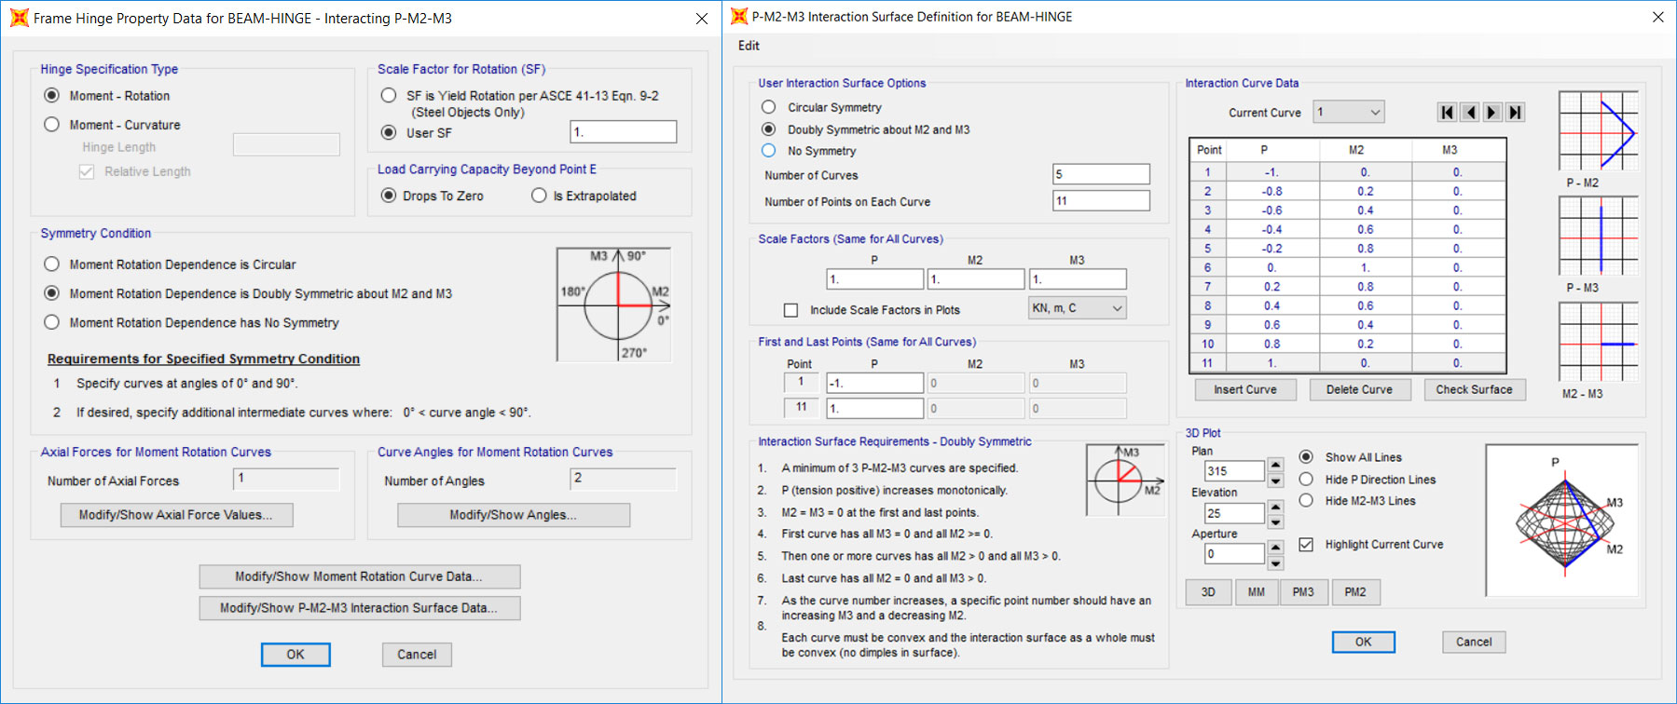This screenshot has width=1677, height=704.
Task: Click OK in Interaction Surface window
Action: click(1364, 643)
